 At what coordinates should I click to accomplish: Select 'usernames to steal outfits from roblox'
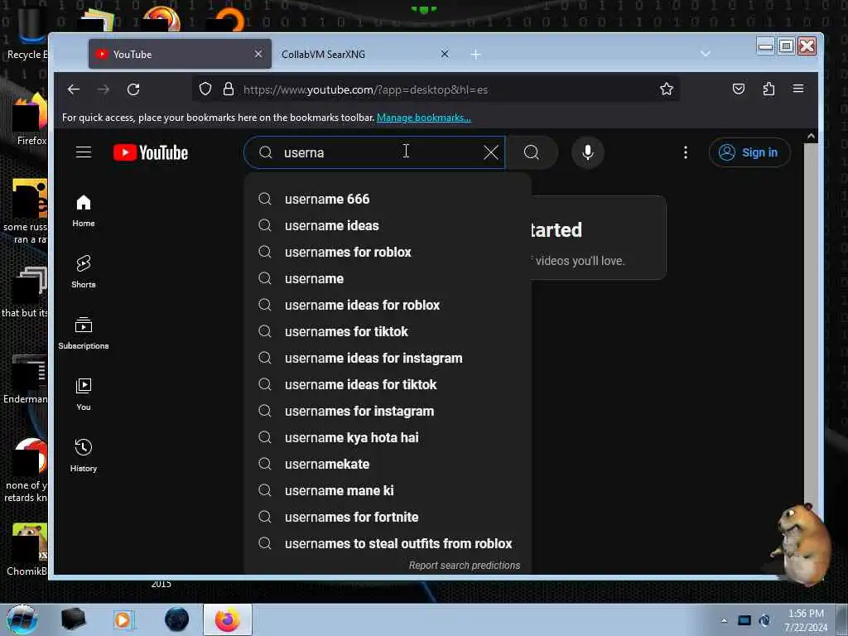point(388,543)
